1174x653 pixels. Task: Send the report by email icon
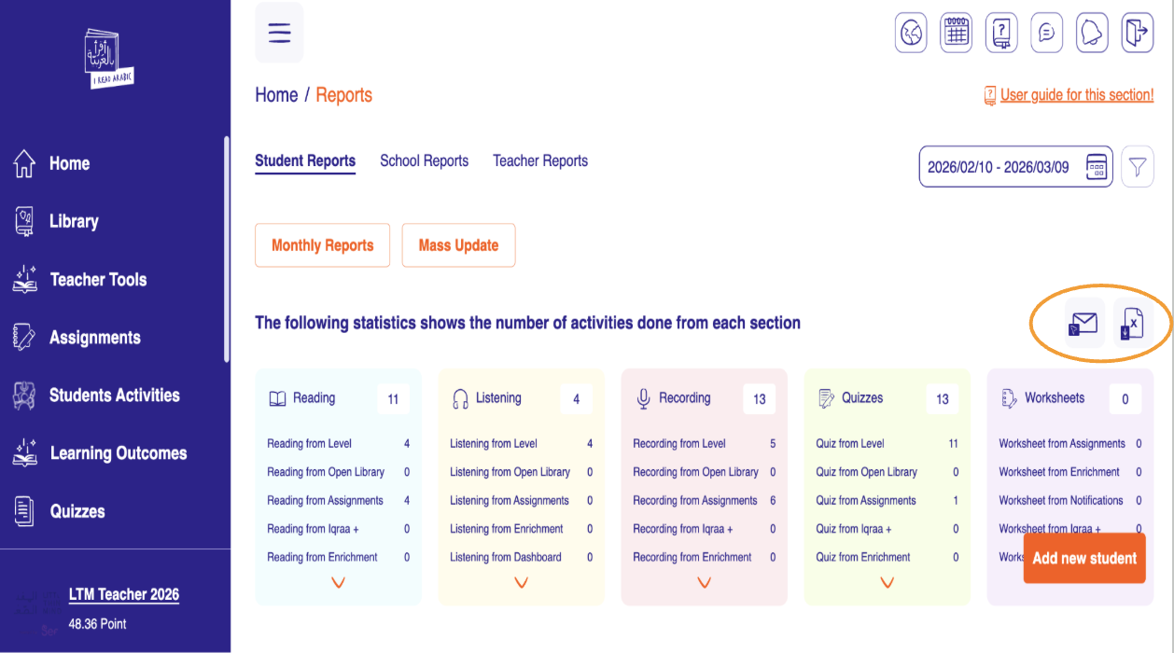(x=1084, y=325)
